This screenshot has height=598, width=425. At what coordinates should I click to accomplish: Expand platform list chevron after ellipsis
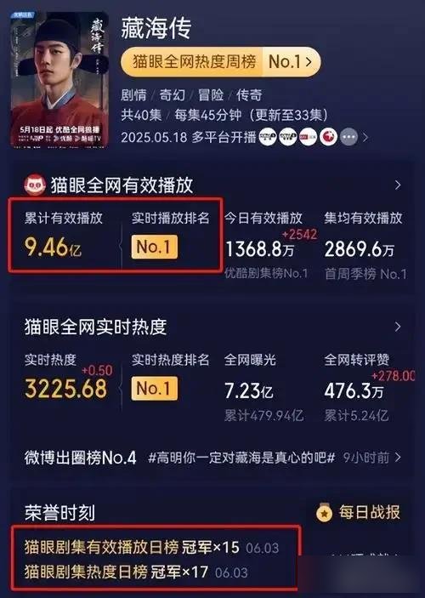365,137
